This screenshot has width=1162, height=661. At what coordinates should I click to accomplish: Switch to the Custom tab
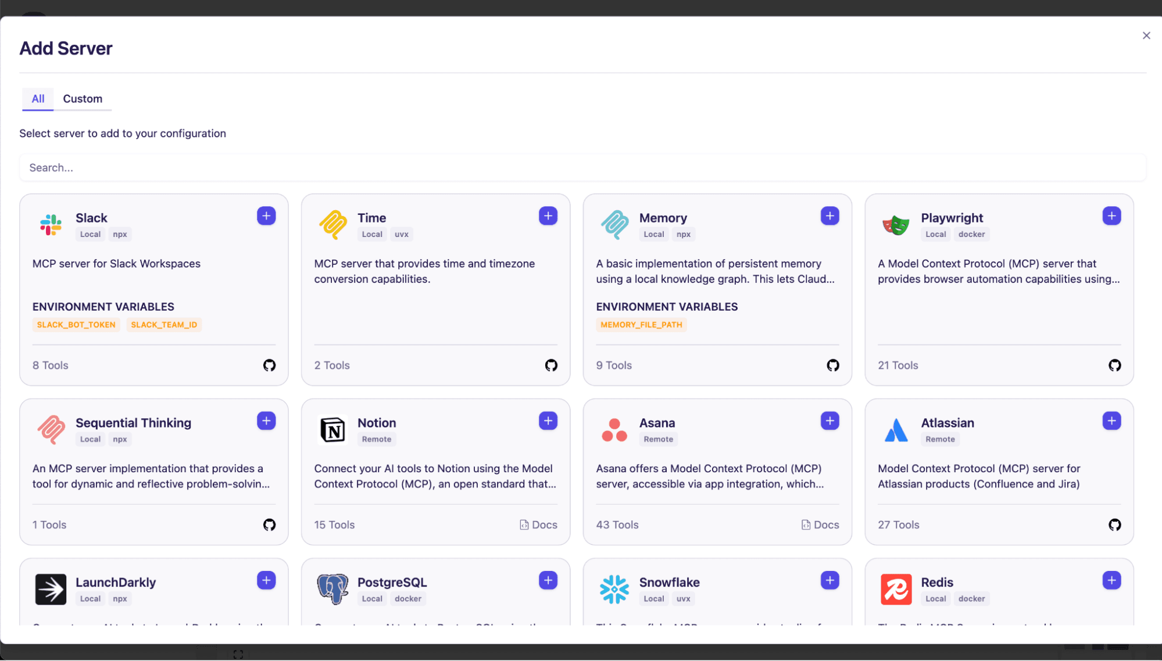pos(83,99)
